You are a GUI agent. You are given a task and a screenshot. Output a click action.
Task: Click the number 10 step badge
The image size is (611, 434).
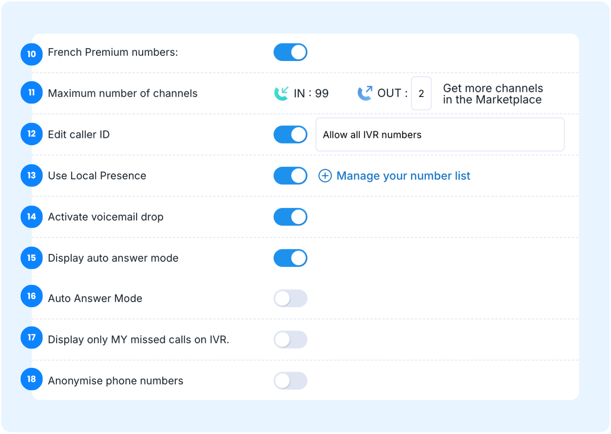[x=32, y=54]
